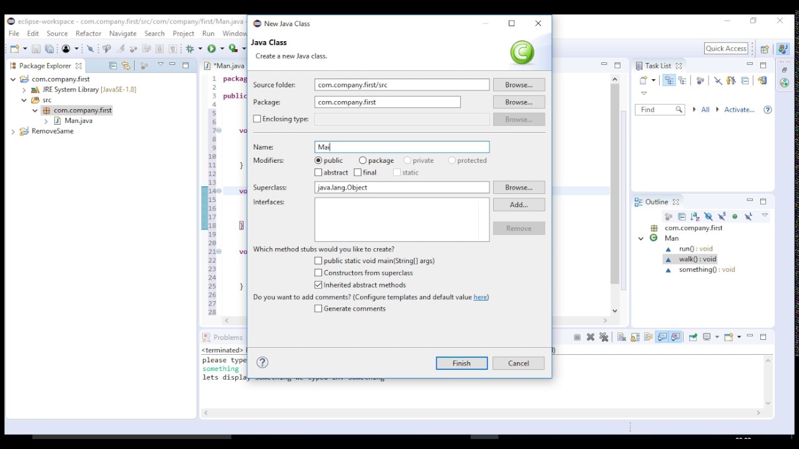799x449 pixels.
Task: Check the Enclosing type checkbox
Action: [x=257, y=118]
